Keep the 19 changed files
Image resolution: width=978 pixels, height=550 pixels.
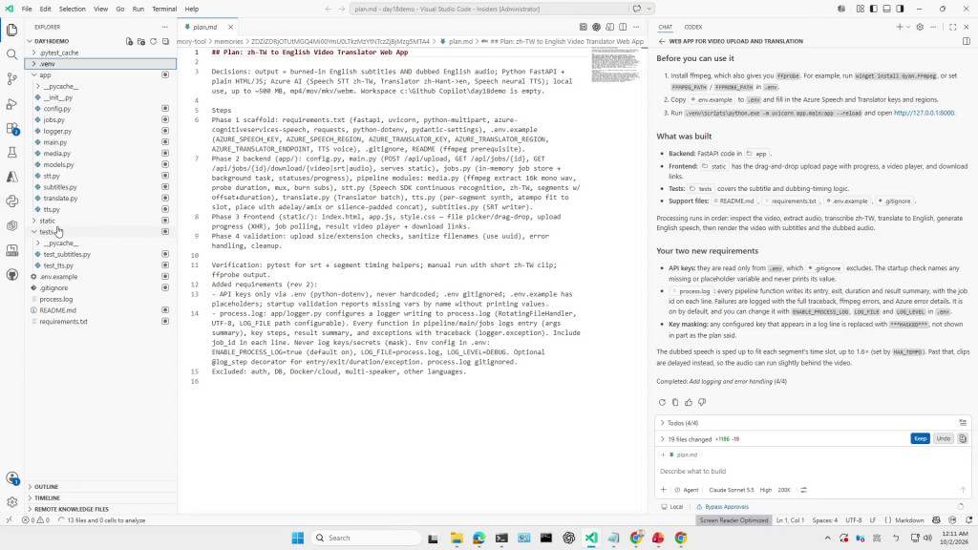click(920, 439)
